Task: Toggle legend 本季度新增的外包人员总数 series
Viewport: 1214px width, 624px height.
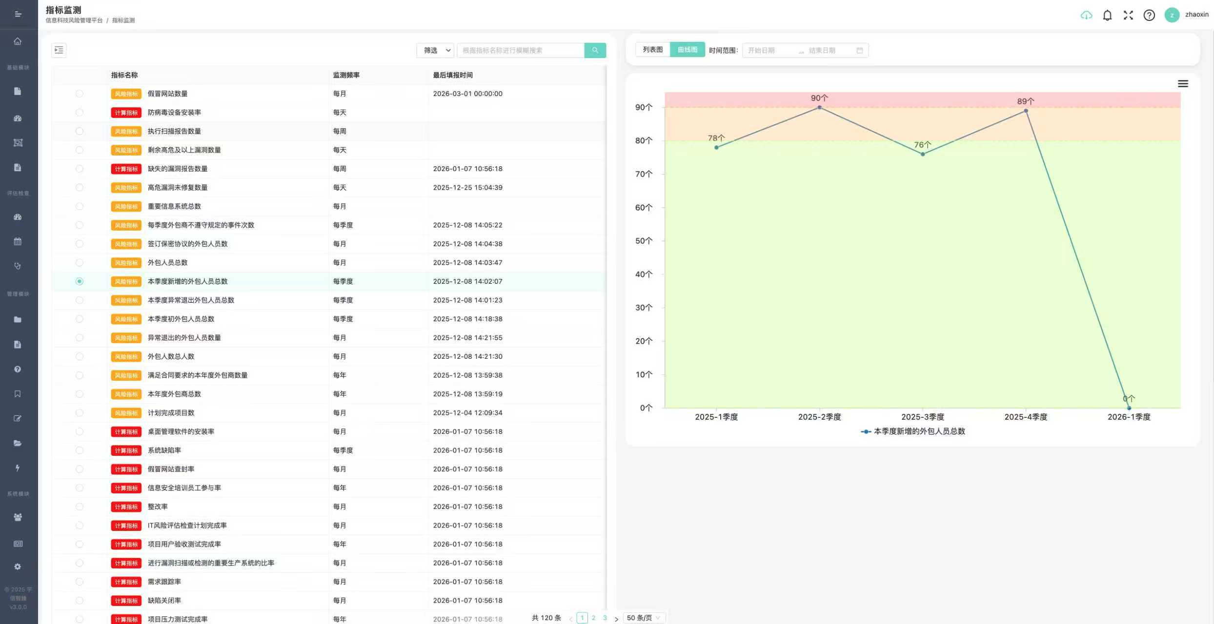Action: (913, 431)
